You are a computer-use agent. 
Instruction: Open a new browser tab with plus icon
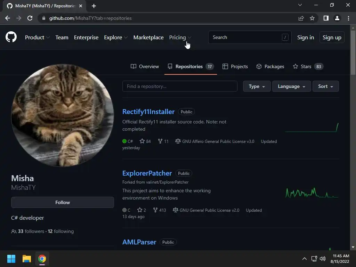(94, 6)
